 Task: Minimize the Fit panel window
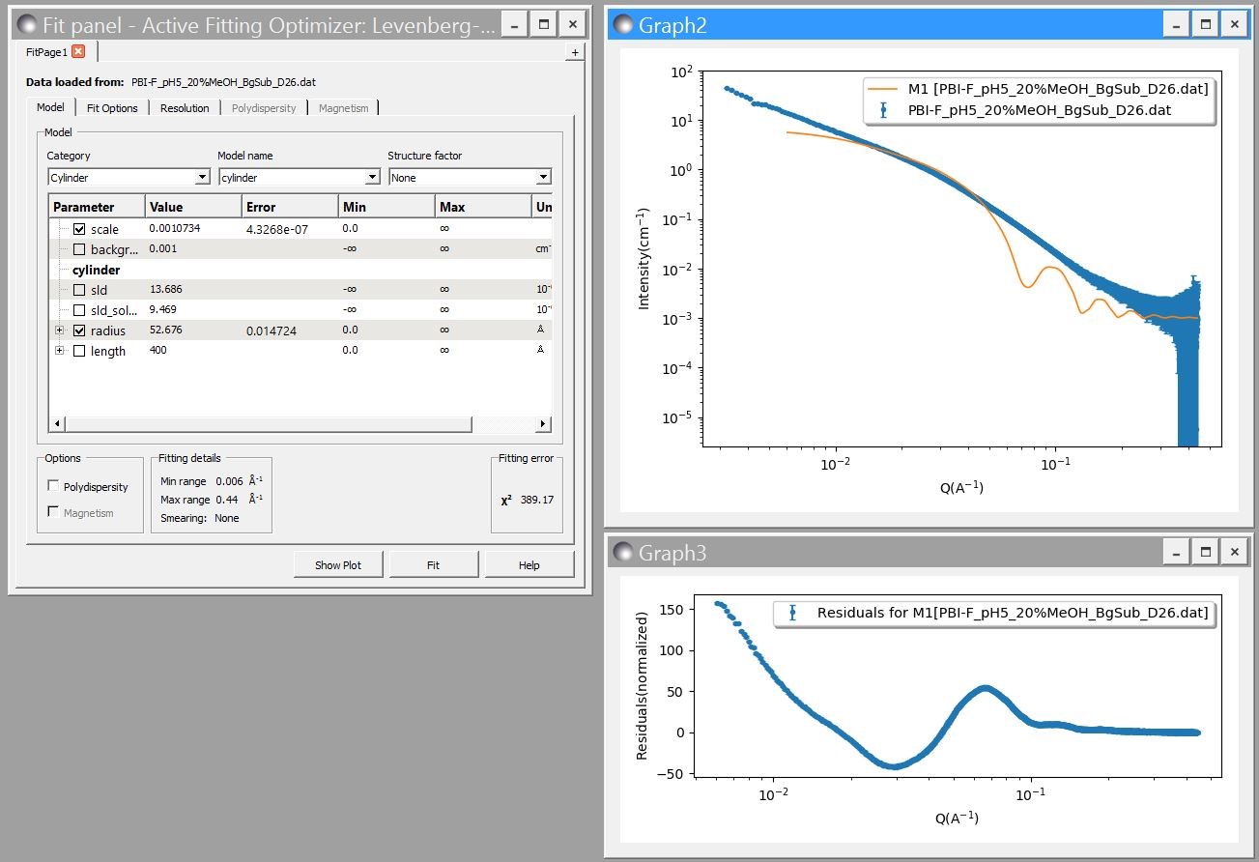tap(517, 25)
